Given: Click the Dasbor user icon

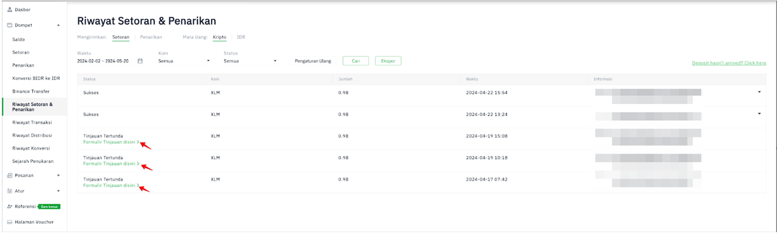Looking at the screenshot, I should pos(9,10).
